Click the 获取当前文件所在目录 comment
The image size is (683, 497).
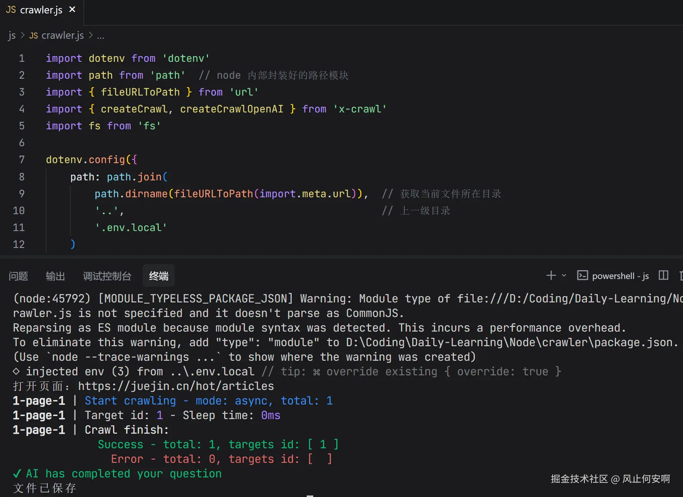pyautogui.click(x=442, y=194)
